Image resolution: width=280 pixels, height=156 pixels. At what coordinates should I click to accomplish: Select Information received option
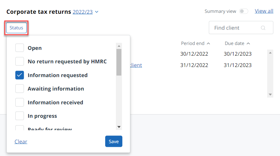(20, 102)
